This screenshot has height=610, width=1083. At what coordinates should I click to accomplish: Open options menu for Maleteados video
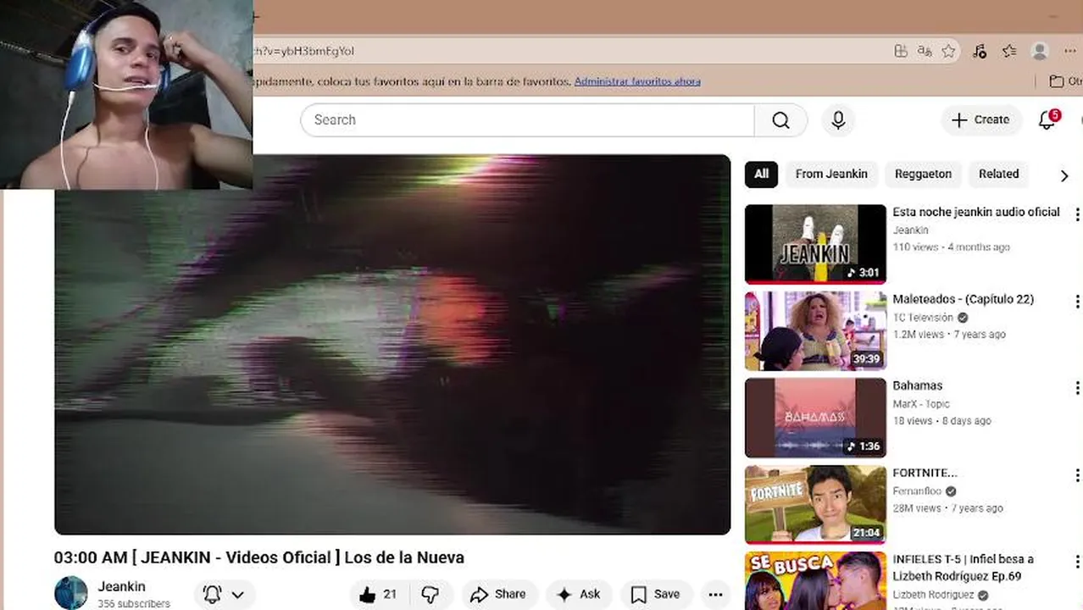point(1077,302)
